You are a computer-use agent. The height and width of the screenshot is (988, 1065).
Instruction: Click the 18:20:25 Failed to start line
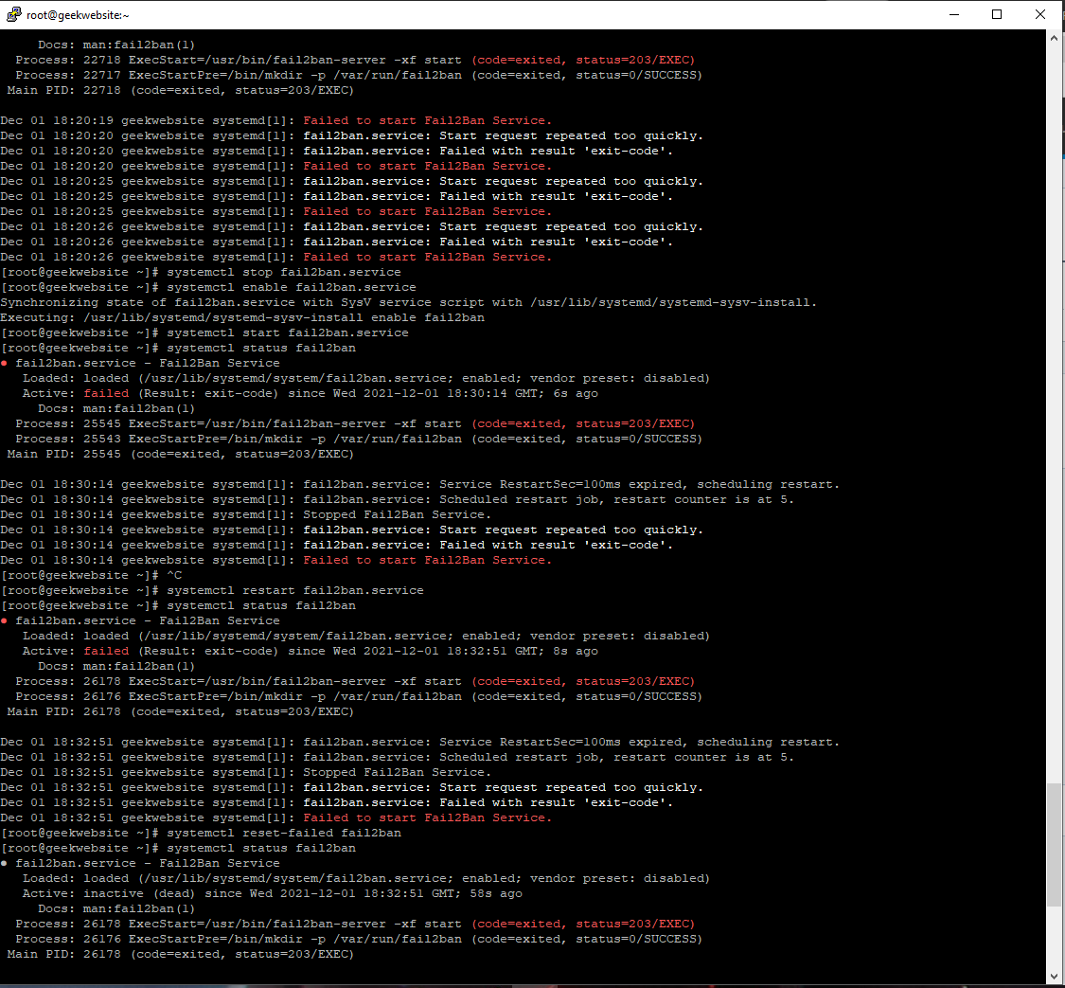tap(276, 211)
